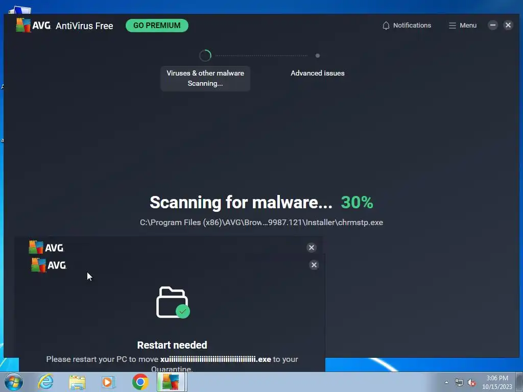Click the xuiiii...exe file name text

[216, 359]
